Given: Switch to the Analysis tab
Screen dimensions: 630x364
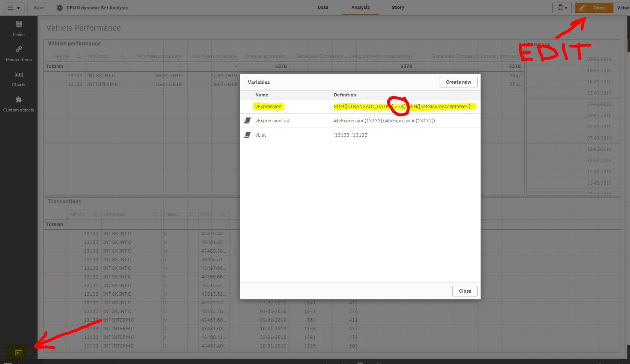Looking at the screenshot, I should 360,8.
